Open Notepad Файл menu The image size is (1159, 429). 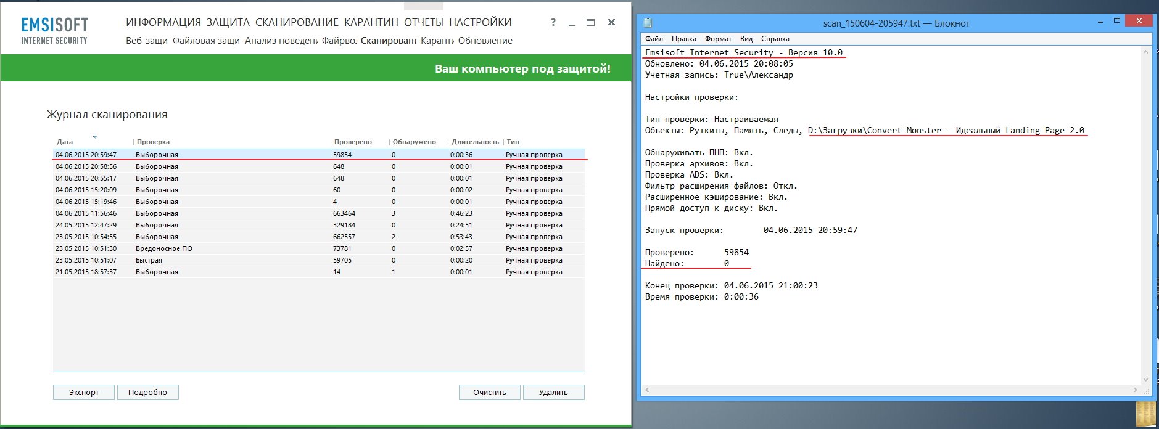coord(654,39)
